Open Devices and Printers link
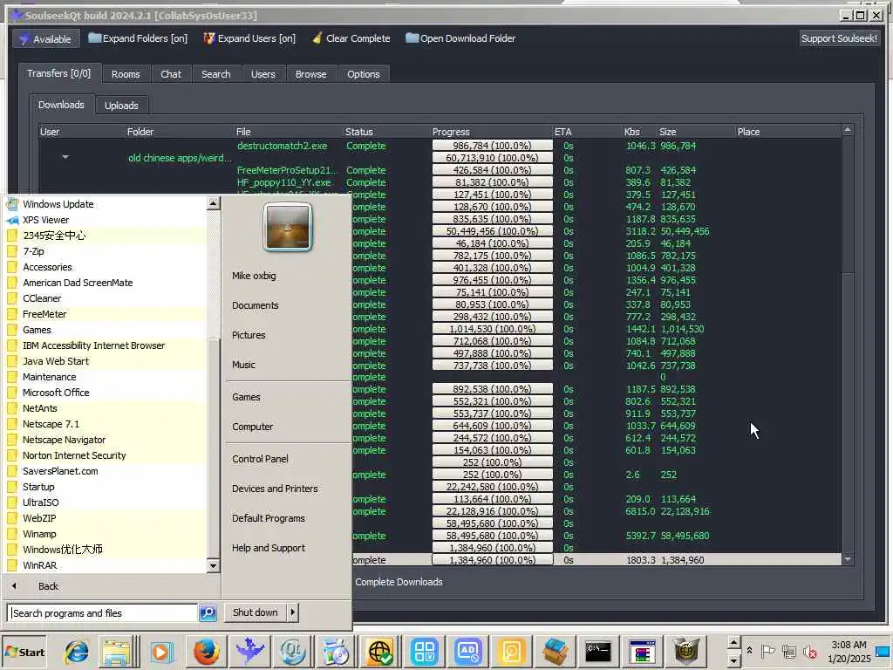This screenshot has height=670, width=893. tap(275, 489)
